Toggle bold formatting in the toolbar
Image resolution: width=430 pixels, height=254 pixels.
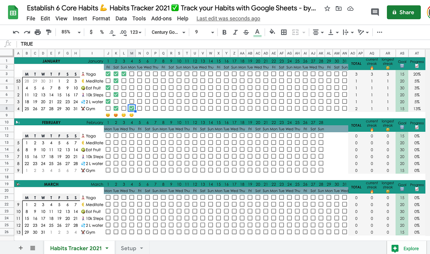[224, 32]
